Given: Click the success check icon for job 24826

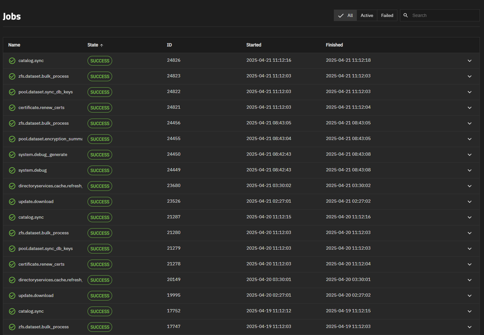Looking at the screenshot, I should [12, 61].
